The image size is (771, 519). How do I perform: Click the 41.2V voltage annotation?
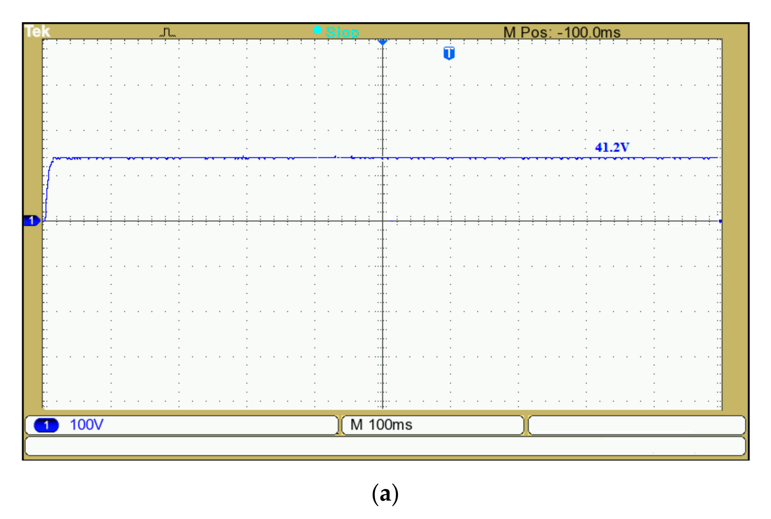point(612,147)
